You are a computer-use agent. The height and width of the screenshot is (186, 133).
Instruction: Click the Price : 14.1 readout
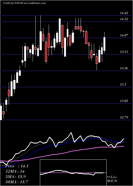[17, 166]
